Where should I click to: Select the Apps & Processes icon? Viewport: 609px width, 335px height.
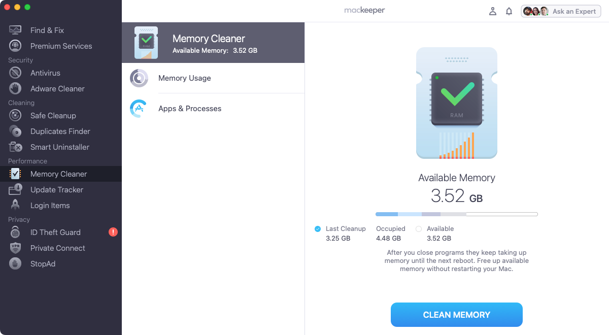pos(139,108)
